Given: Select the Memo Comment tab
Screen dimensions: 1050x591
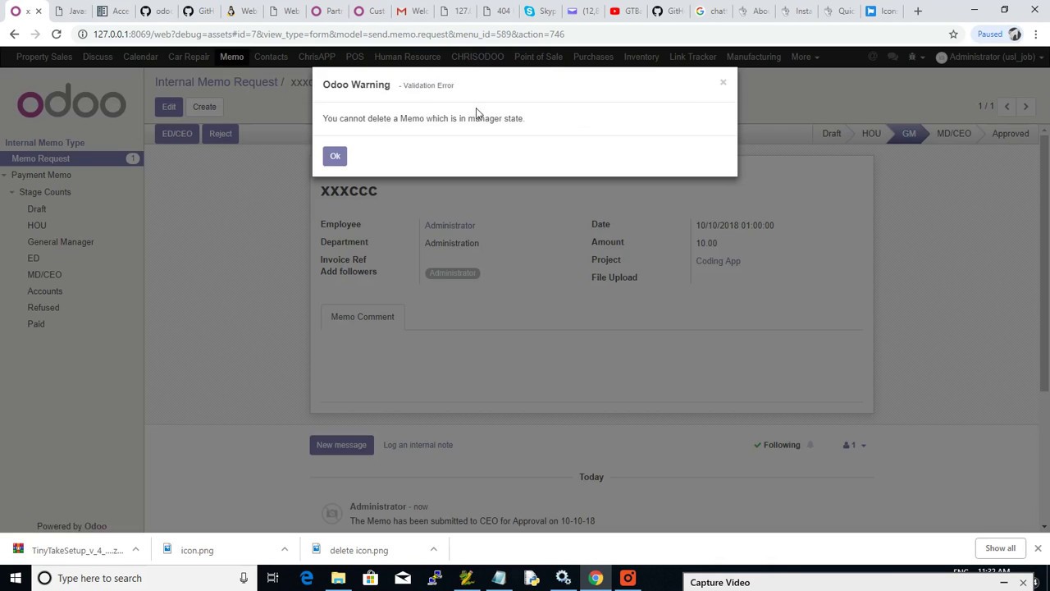Looking at the screenshot, I should [x=363, y=317].
